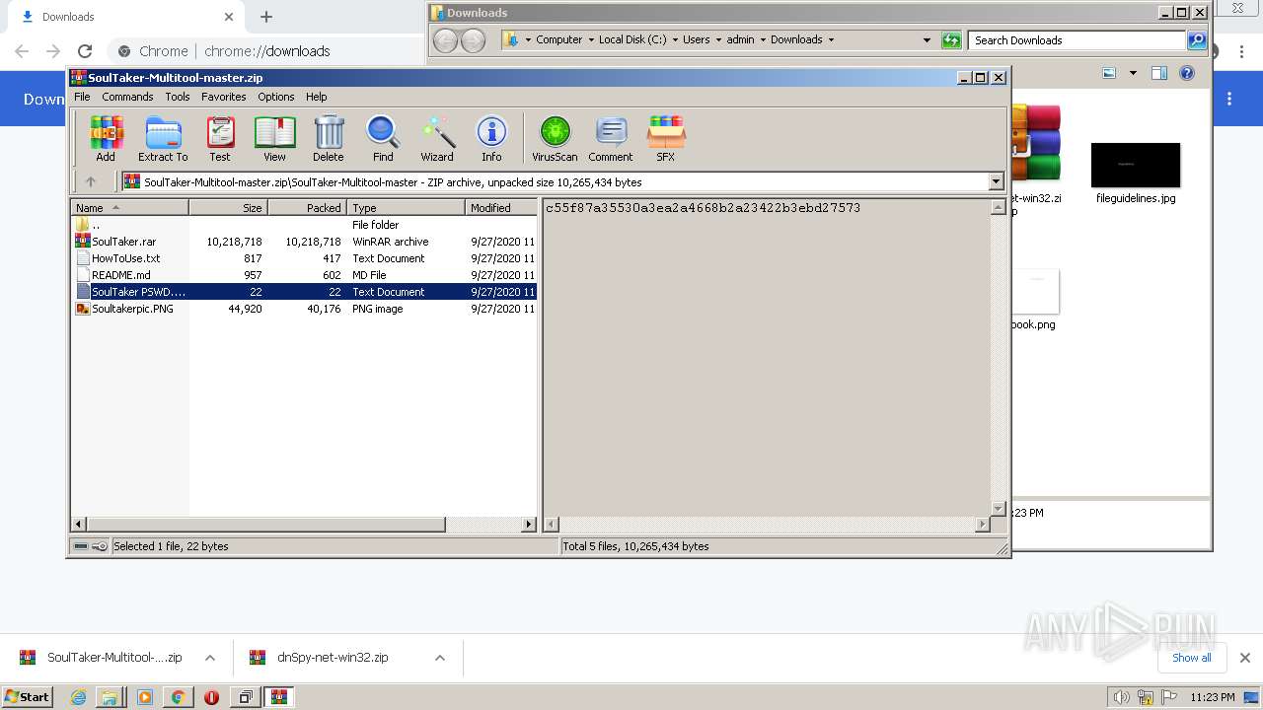Image resolution: width=1263 pixels, height=710 pixels.
Task: Click the Explorer search magnifier button
Action: pyautogui.click(x=1197, y=40)
